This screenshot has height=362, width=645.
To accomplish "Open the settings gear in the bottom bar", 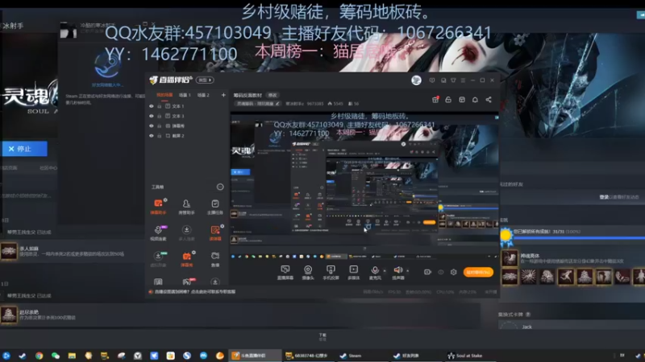I will (x=453, y=272).
